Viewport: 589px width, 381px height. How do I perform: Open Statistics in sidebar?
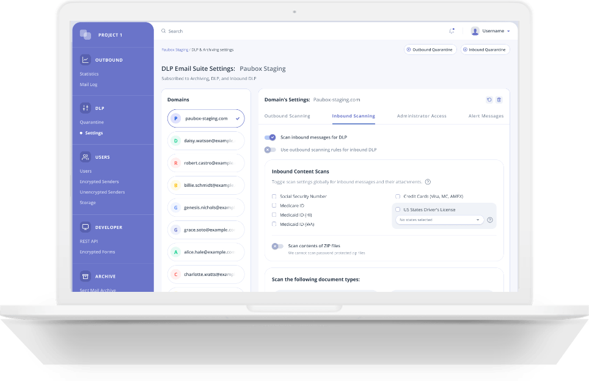click(x=89, y=74)
